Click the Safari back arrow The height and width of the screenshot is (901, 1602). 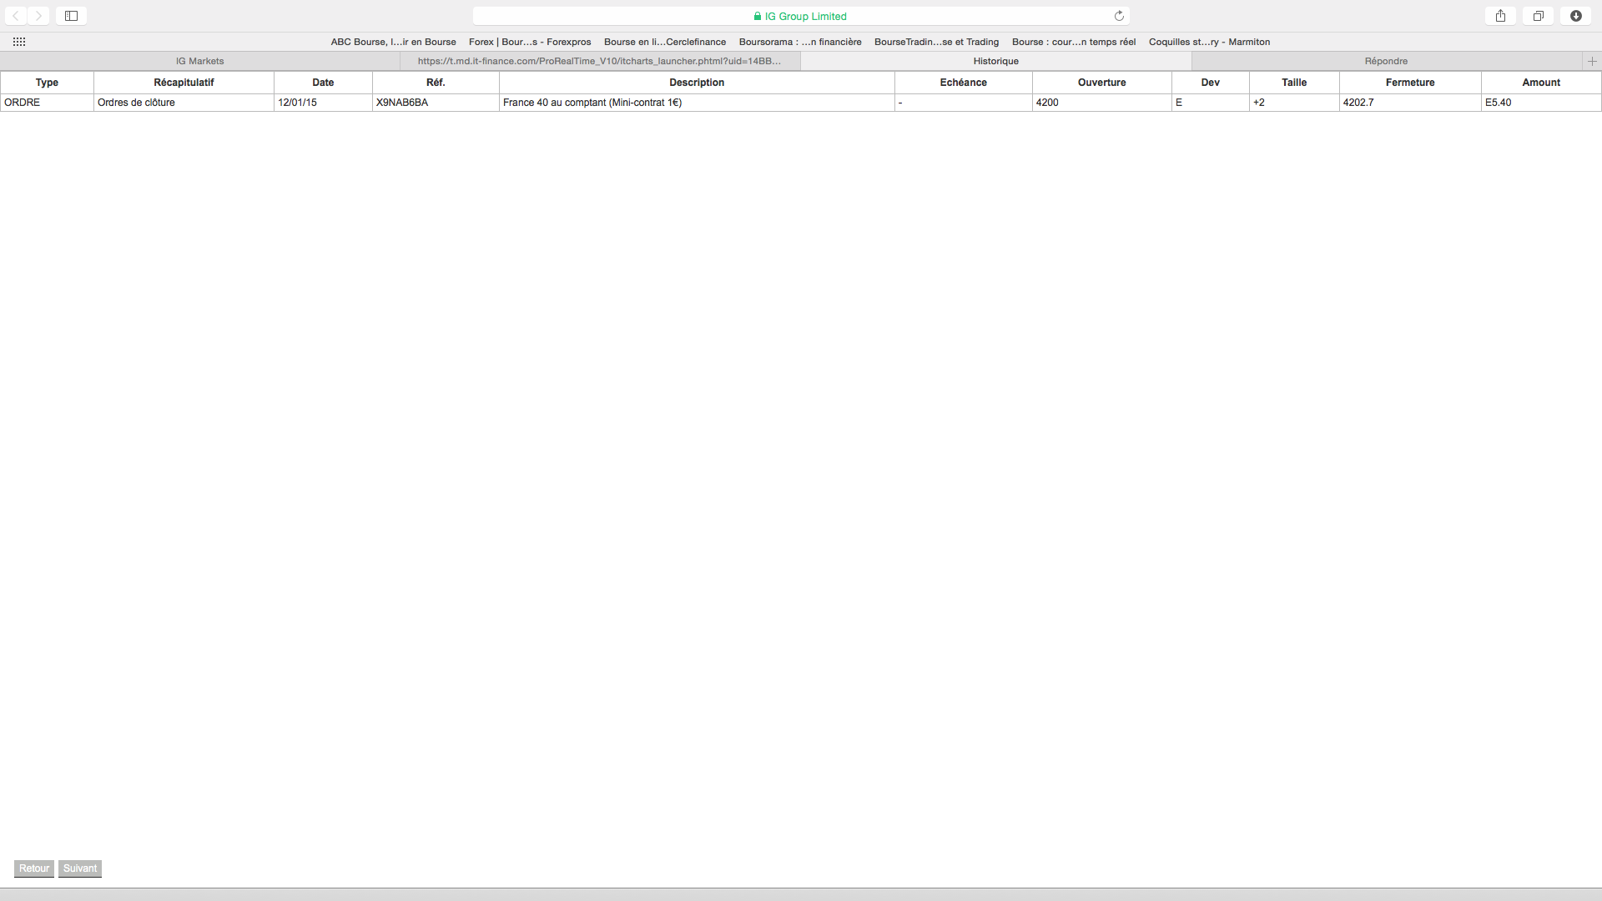(x=16, y=16)
